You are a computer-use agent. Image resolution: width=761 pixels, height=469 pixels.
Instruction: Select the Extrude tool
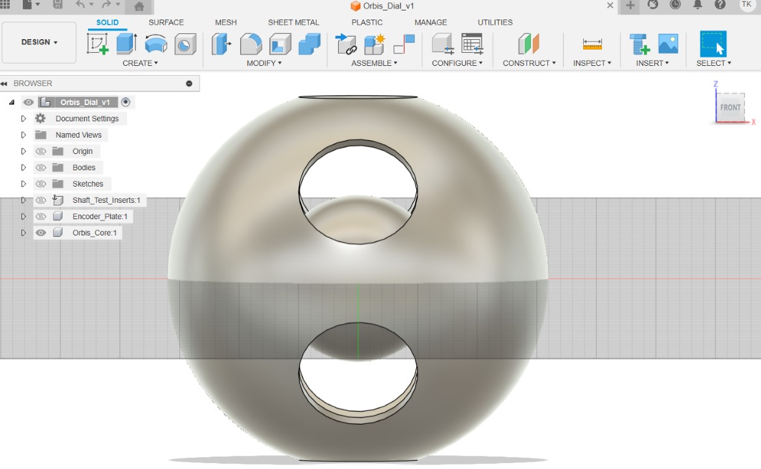point(126,44)
